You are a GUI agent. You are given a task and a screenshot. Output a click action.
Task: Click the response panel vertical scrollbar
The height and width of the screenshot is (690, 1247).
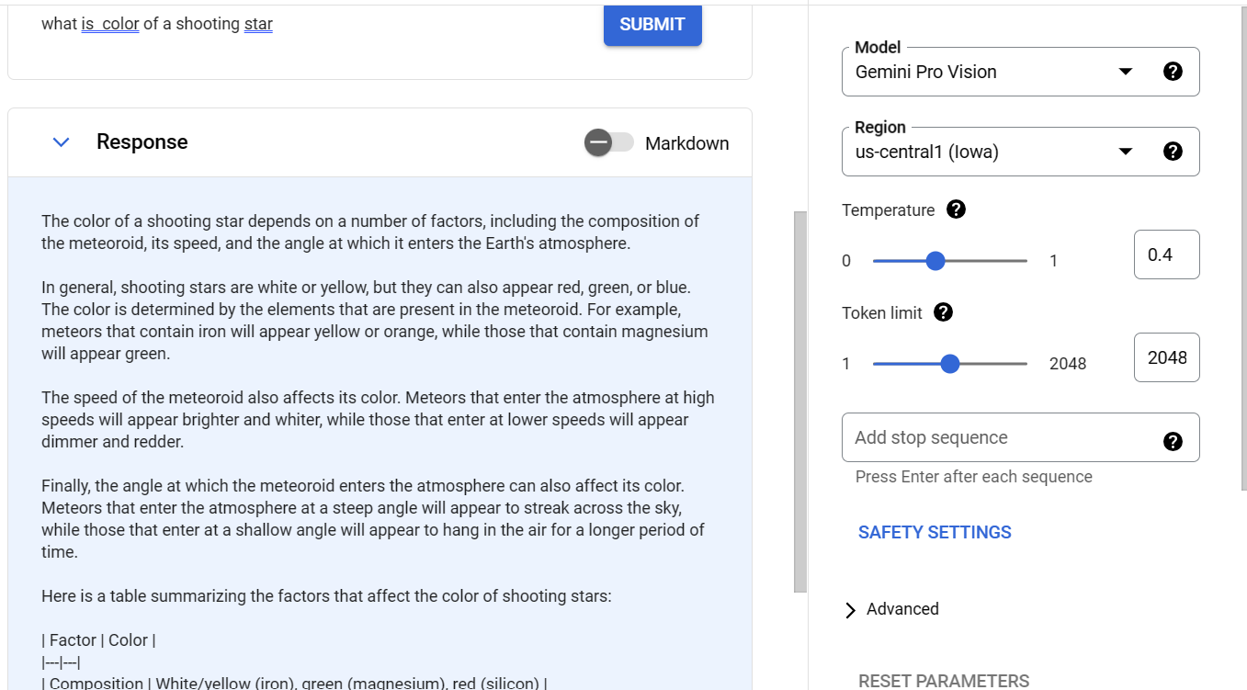pos(800,401)
